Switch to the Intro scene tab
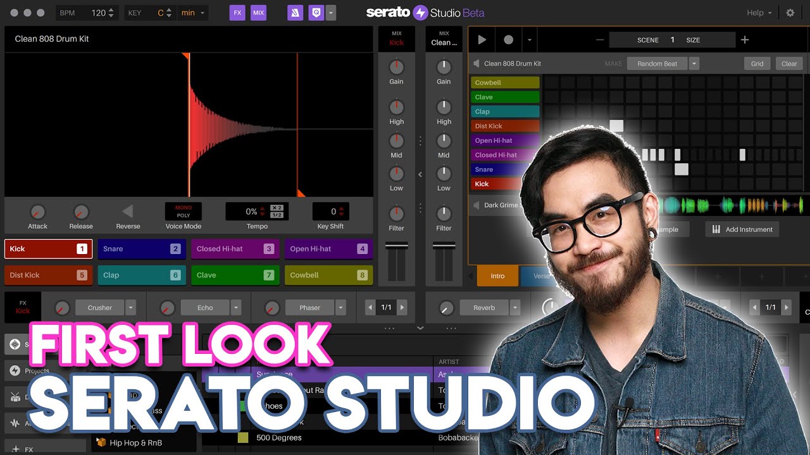This screenshot has width=810, height=455. tap(497, 276)
